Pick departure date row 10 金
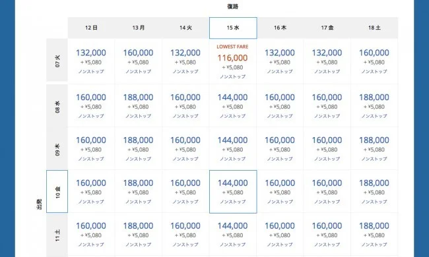The image size is (429, 257). (x=57, y=192)
